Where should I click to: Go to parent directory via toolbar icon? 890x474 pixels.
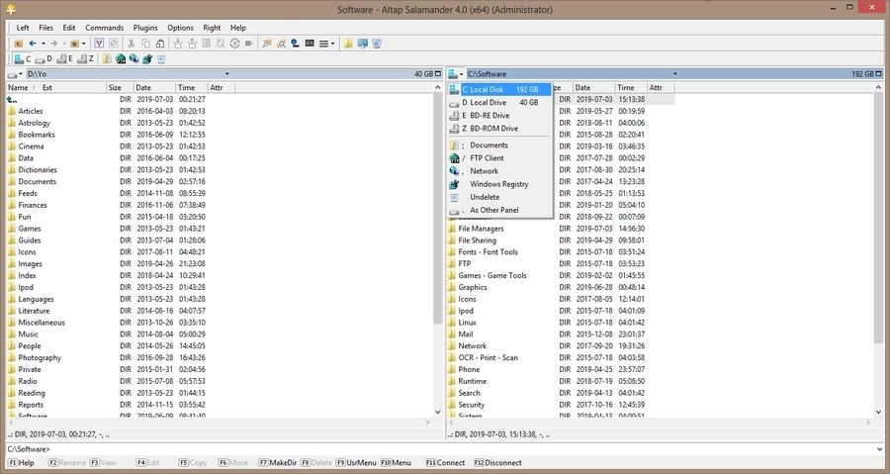click(x=19, y=44)
